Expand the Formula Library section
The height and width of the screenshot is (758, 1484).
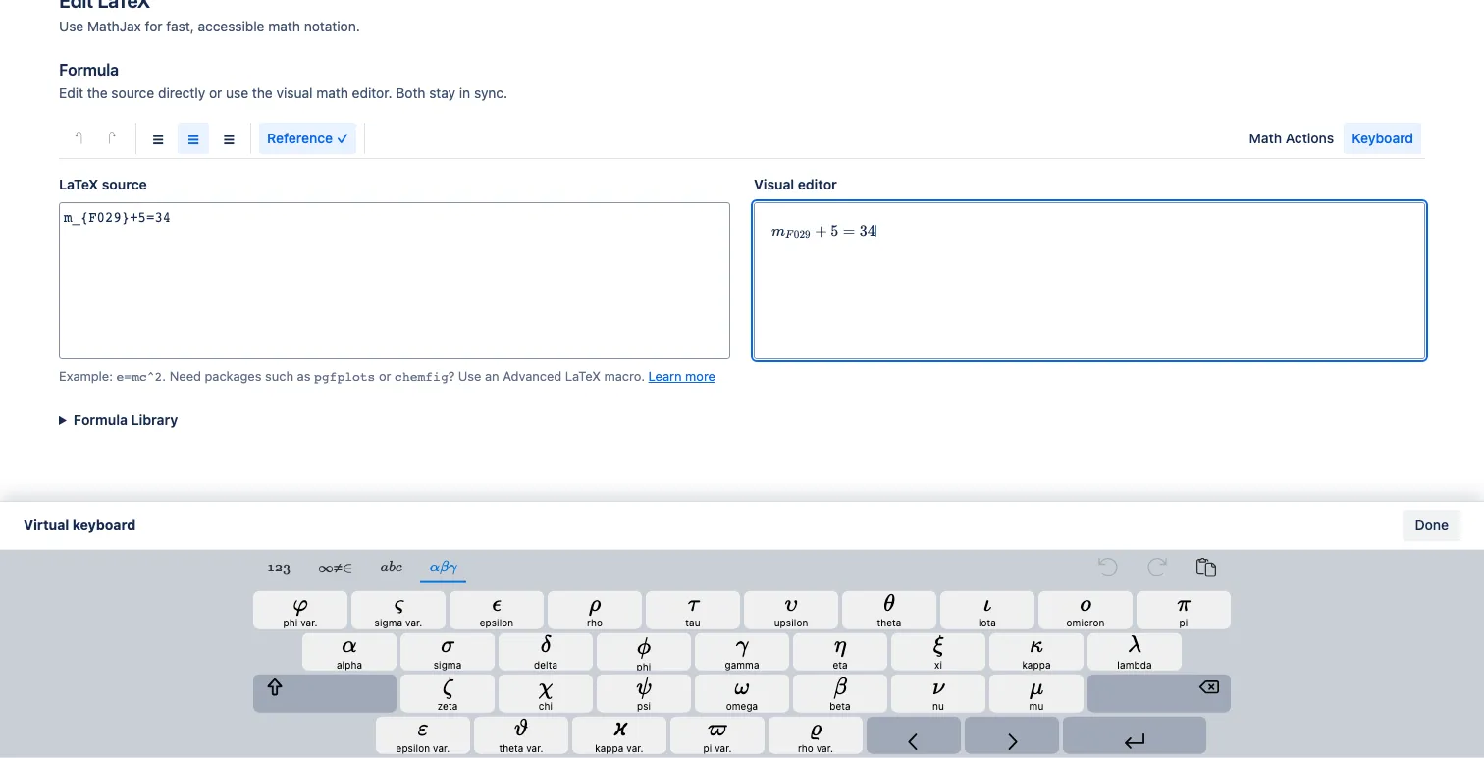point(119,420)
